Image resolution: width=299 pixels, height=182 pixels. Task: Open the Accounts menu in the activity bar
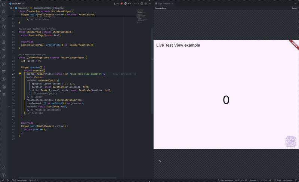(x=4, y=167)
